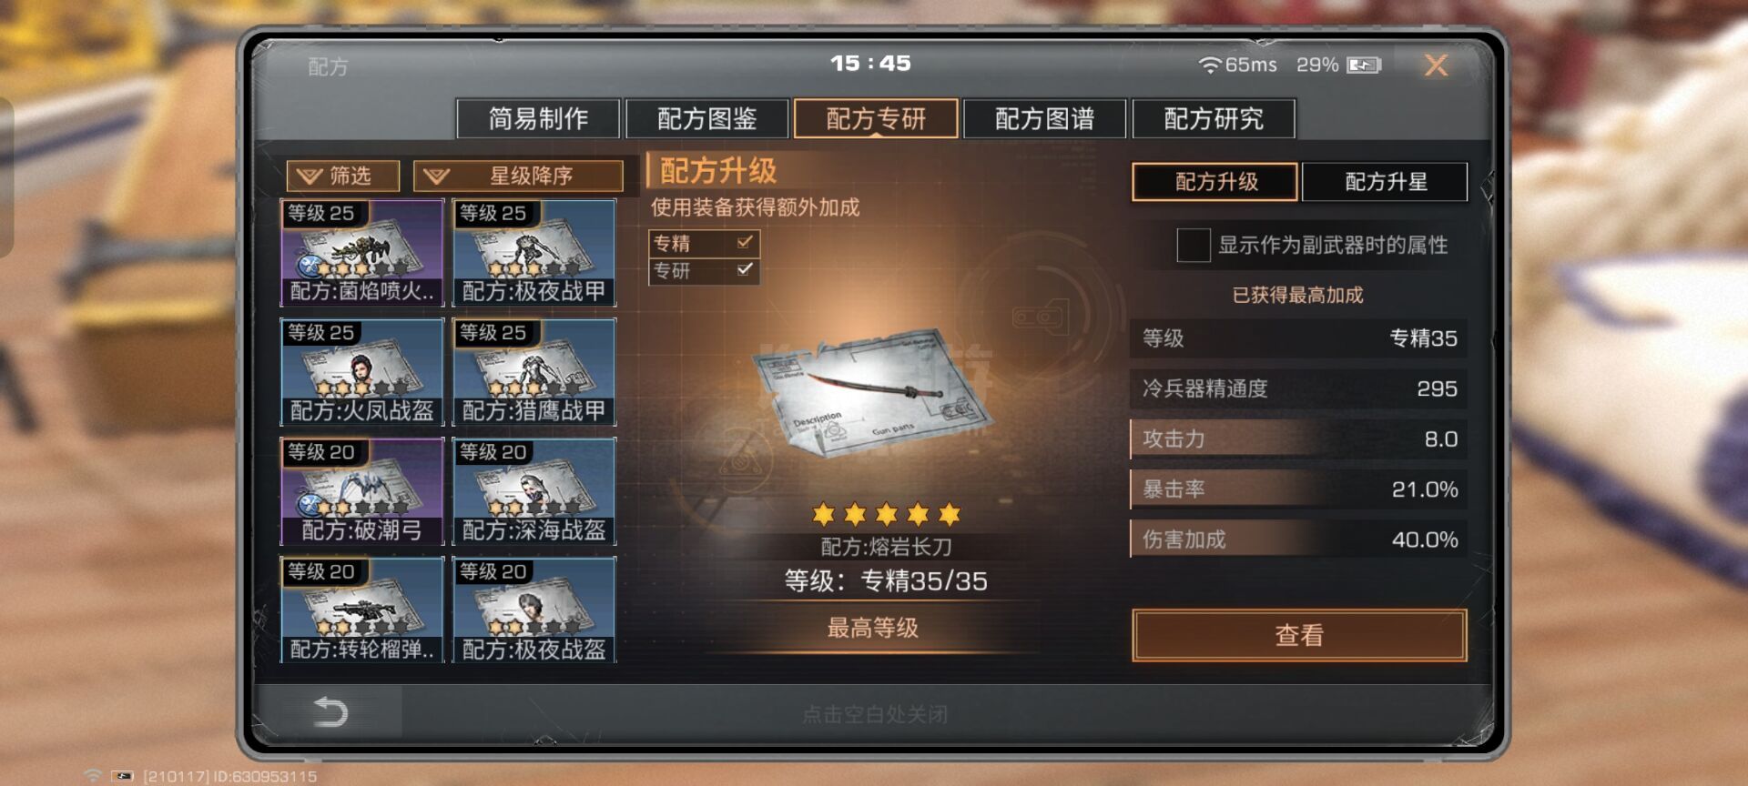Click the 最高等级 button
The height and width of the screenshot is (786, 1748).
(872, 628)
